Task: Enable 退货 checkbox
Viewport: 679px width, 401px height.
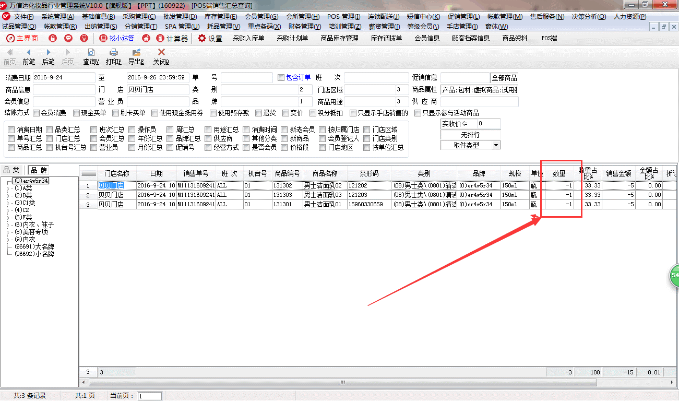Action: (x=259, y=113)
